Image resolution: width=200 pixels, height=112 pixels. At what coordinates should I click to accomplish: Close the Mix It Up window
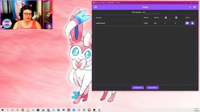pyautogui.click(x=196, y=3)
